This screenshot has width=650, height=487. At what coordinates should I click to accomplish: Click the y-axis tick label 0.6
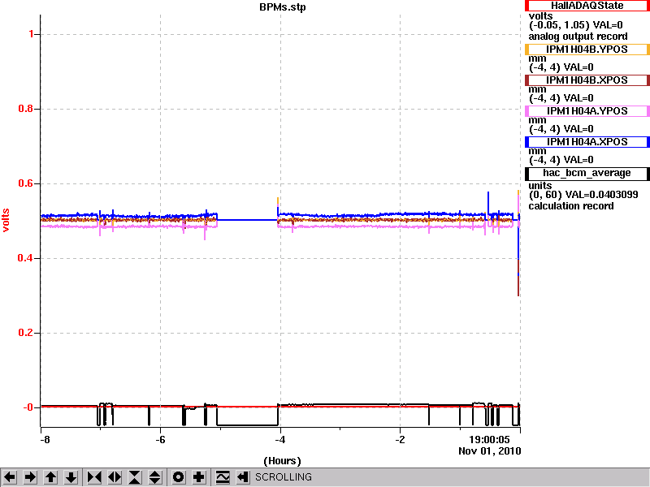tap(26, 183)
